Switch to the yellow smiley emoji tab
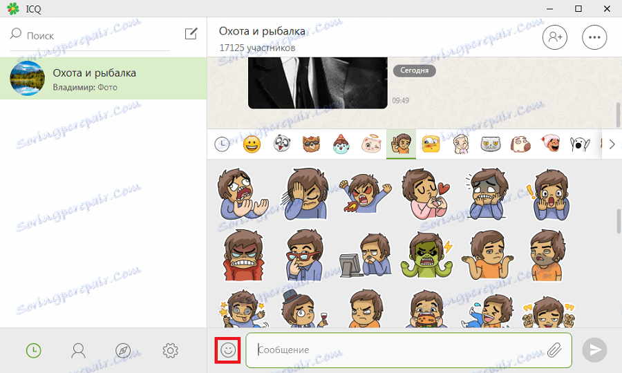 click(x=252, y=144)
